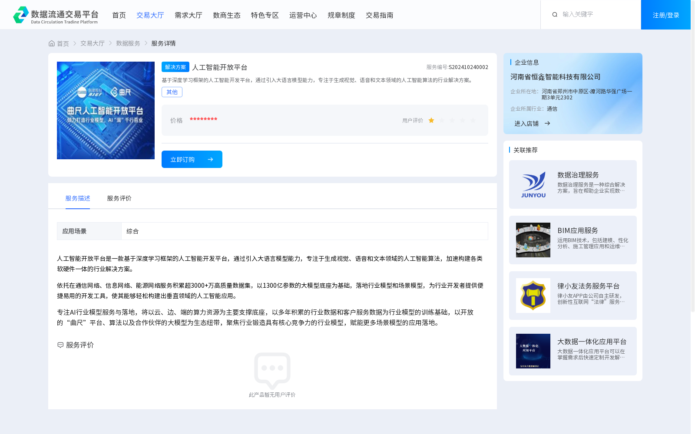Click the page vertical scrollbar
This screenshot has height=434, width=695.
coord(693,156)
